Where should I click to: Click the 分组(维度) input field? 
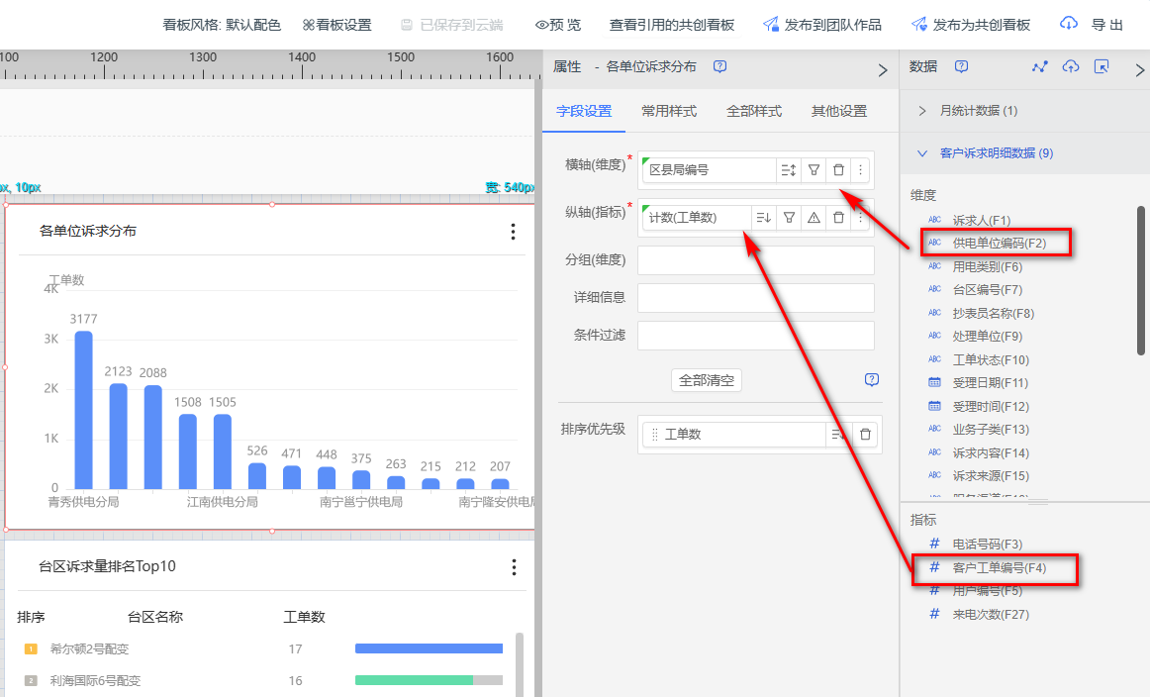click(756, 260)
